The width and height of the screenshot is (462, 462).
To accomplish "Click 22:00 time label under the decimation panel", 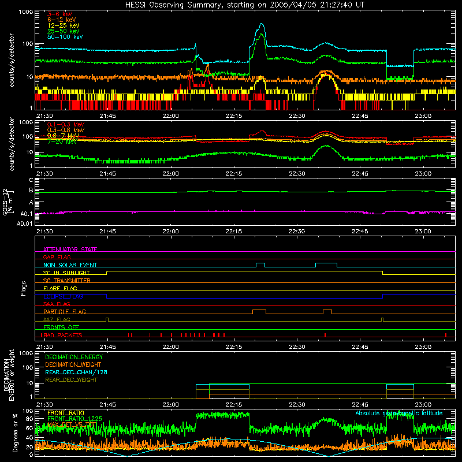I will point(170,405).
